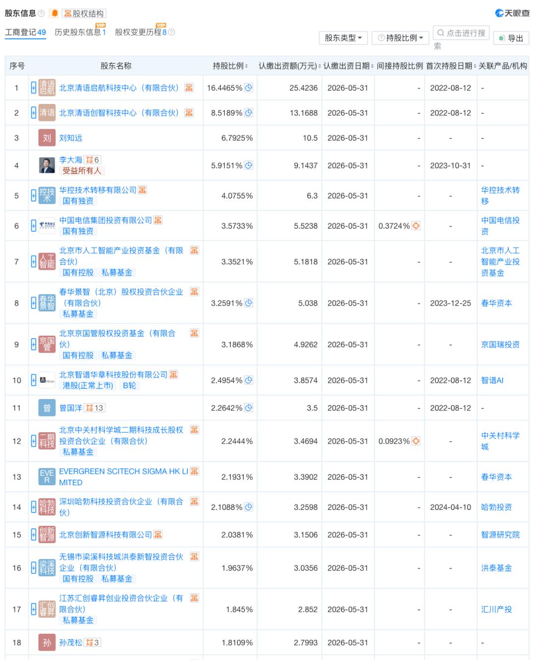
Task: Click indirect holding icon beside 0.0923%
Action: pyautogui.click(x=416, y=441)
